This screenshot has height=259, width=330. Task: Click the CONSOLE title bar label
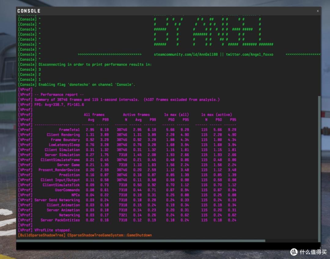pyautogui.click(x=29, y=11)
